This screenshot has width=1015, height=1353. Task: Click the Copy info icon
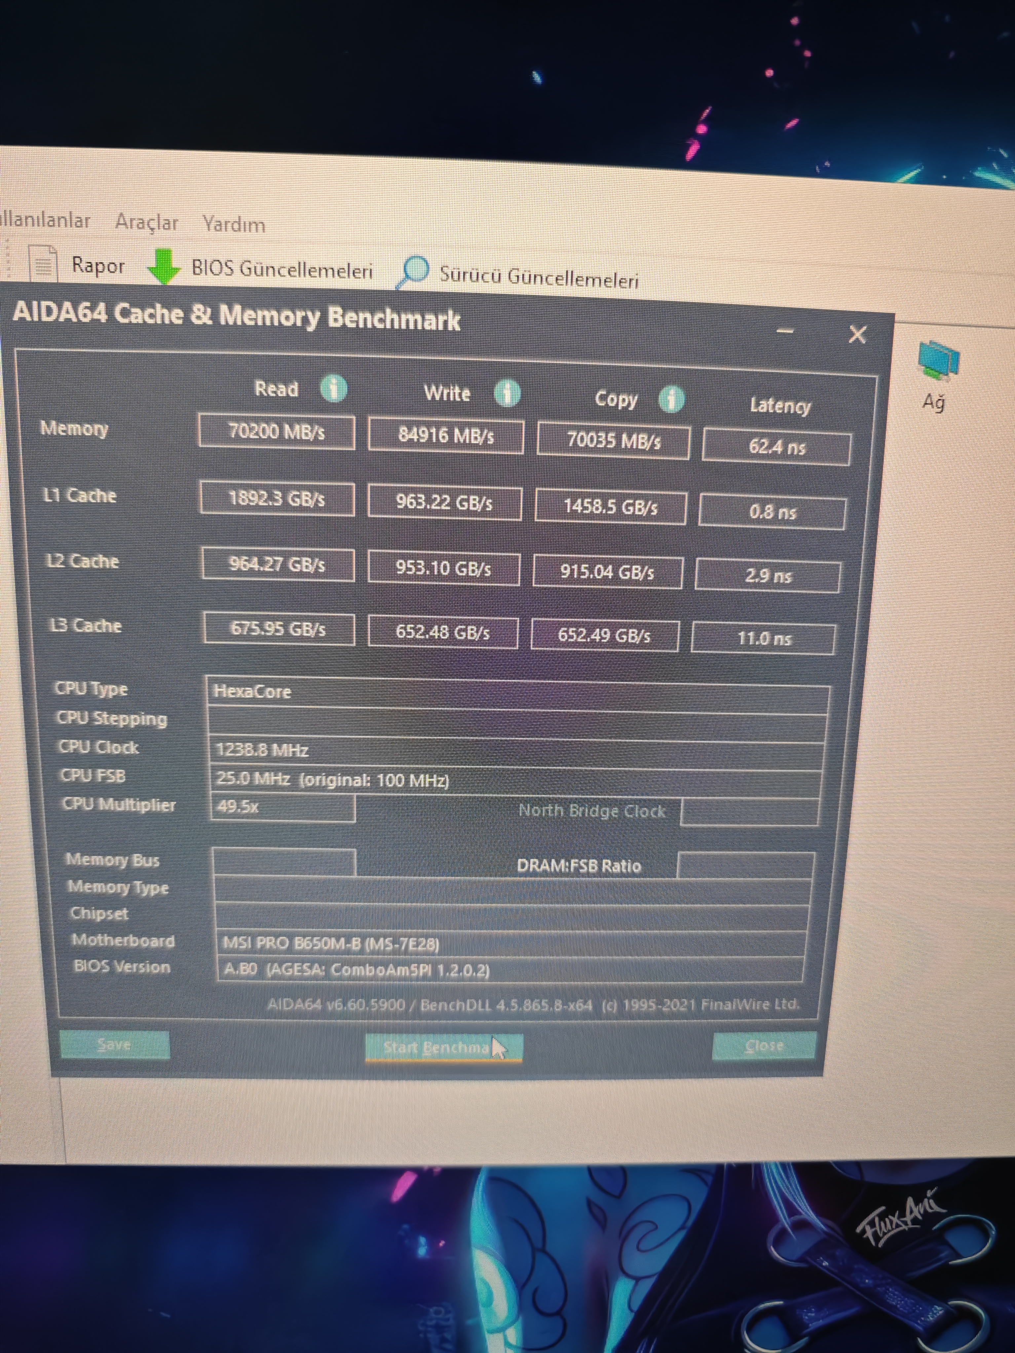tap(671, 399)
